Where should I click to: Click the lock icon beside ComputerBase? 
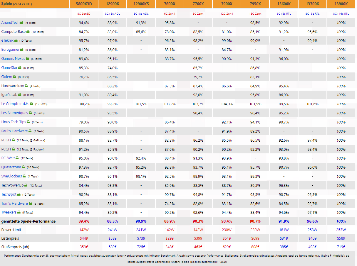(x=28, y=32)
